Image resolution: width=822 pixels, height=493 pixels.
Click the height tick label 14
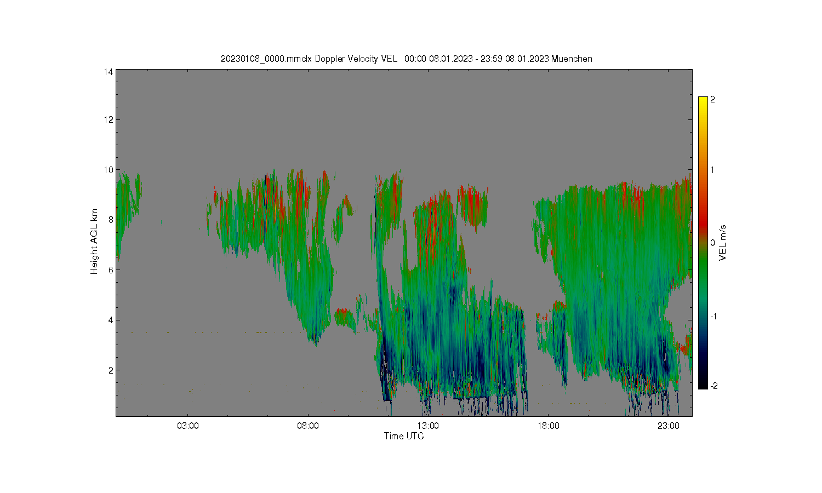coord(109,71)
